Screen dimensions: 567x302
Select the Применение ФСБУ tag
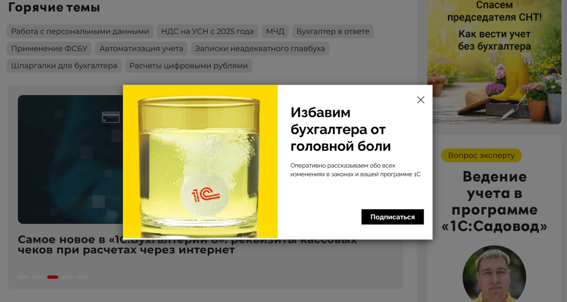coord(49,49)
